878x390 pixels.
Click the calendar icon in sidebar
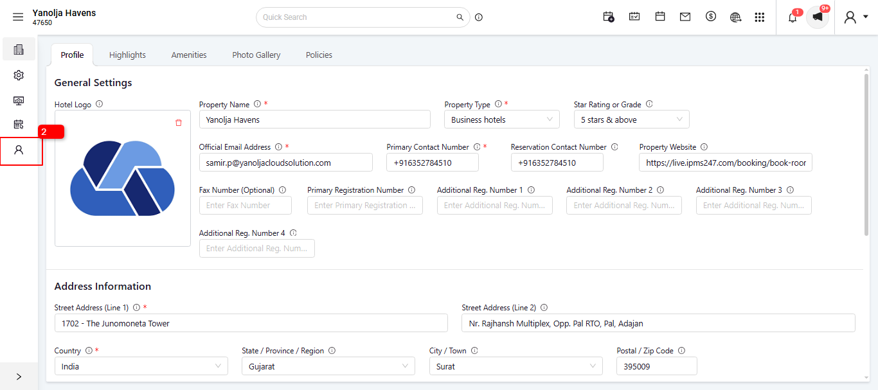pyautogui.click(x=19, y=125)
